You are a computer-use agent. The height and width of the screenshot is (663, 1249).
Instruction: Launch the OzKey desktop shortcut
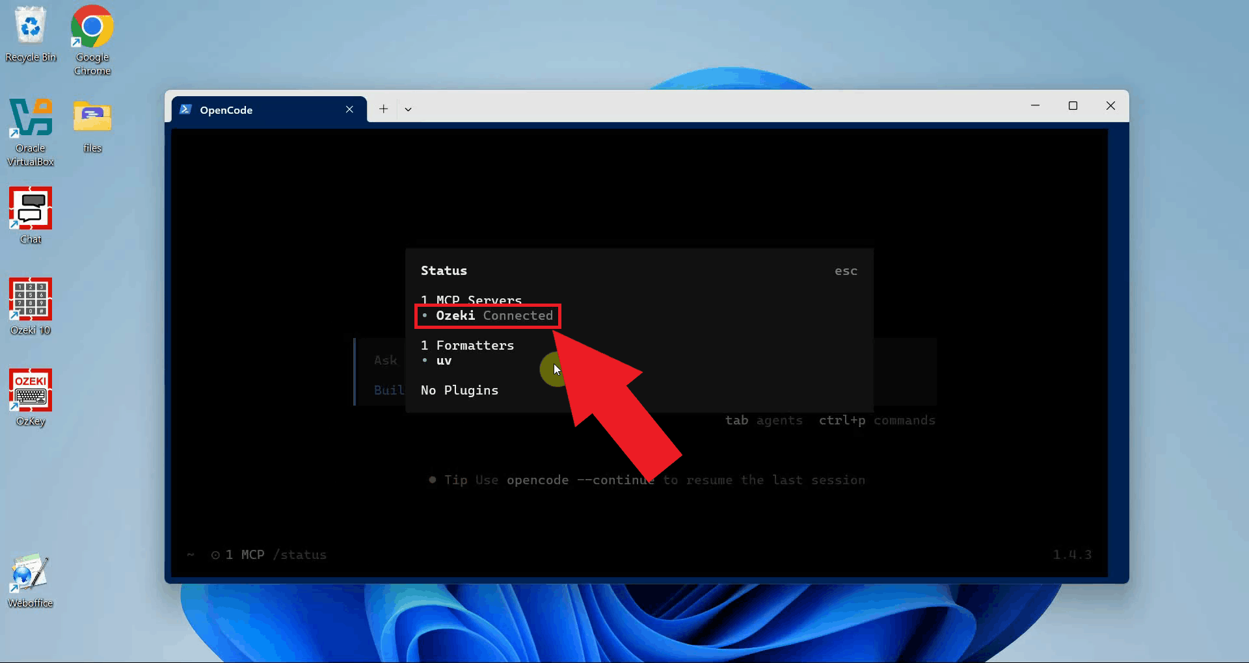click(x=31, y=397)
